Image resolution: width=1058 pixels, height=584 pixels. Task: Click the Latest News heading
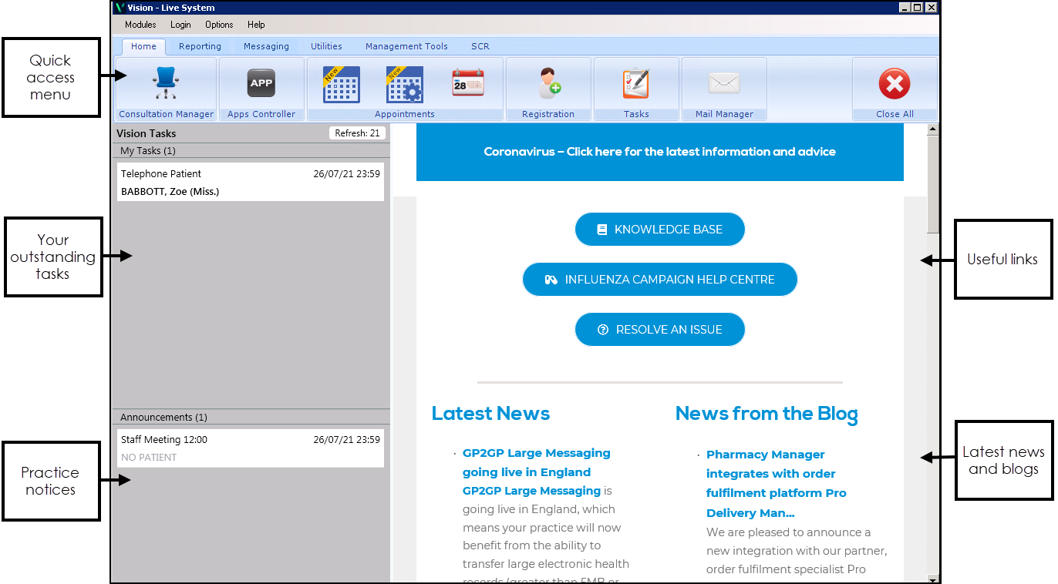coord(490,414)
